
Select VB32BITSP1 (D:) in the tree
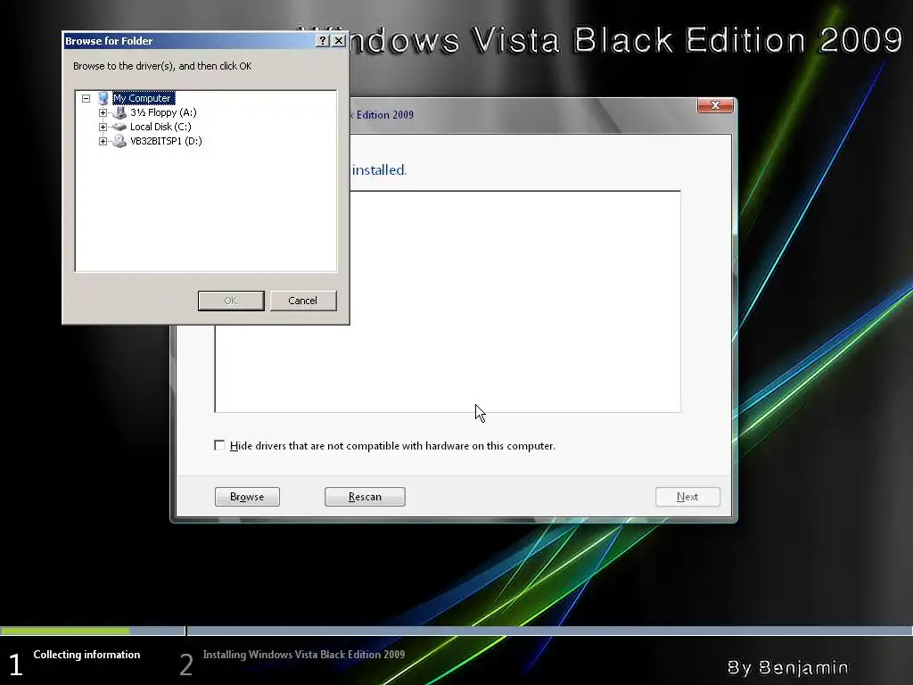(x=166, y=141)
